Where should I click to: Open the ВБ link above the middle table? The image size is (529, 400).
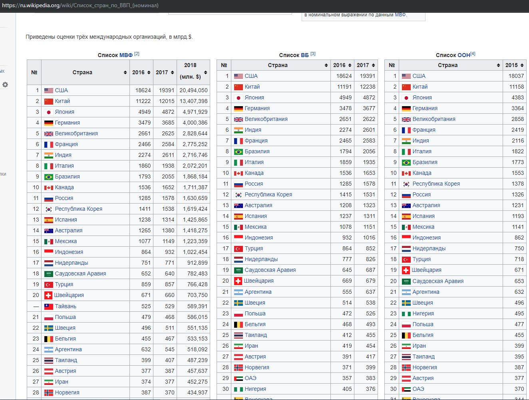coord(305,55)
